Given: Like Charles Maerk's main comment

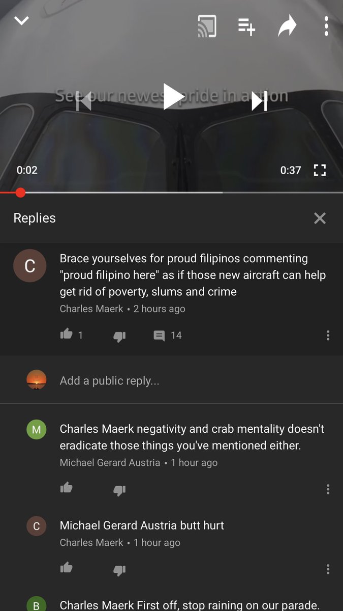Looking at the screenshot, I should (x=66, y=335).
